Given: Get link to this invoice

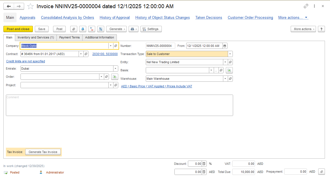Looking at the screenshot, I should click(x=306, y=6).
